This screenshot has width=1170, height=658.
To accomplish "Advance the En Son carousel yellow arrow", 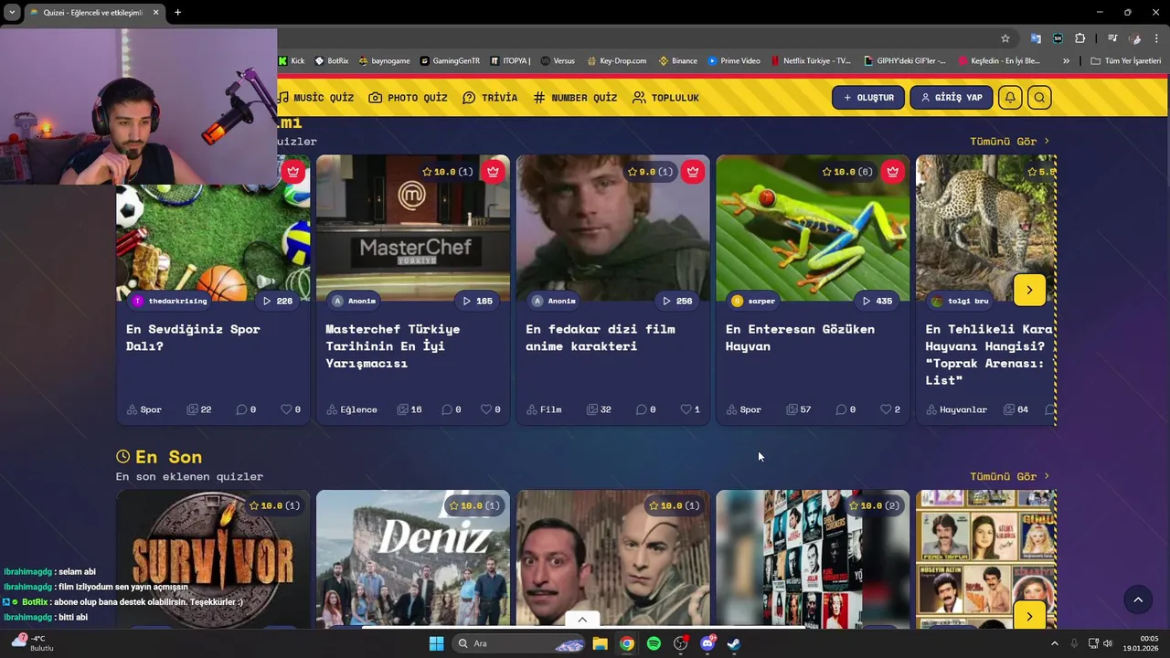I will tap(1029, 616).
